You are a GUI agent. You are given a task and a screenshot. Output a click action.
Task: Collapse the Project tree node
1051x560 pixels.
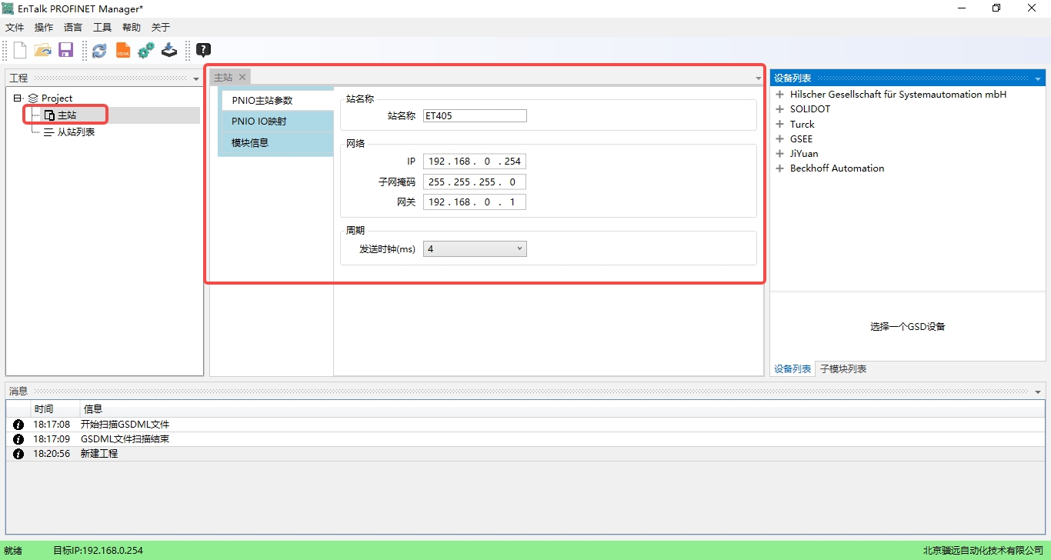[18, 98]
